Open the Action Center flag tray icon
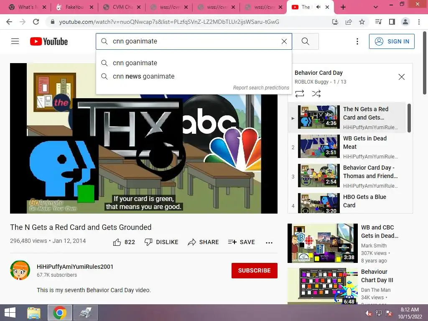 [388, 313]
